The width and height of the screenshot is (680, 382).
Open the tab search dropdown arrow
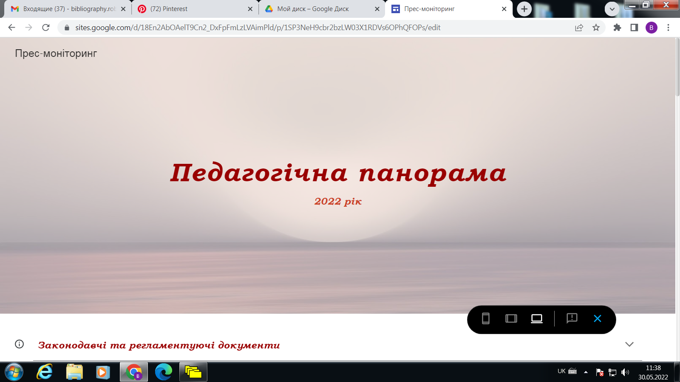click(612, 9)
